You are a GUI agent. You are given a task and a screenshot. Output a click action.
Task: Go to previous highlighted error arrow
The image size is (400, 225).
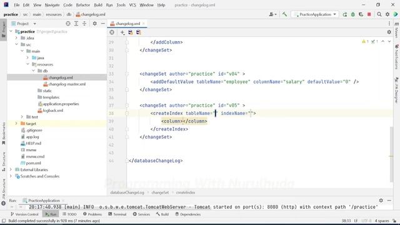(383, 41)
